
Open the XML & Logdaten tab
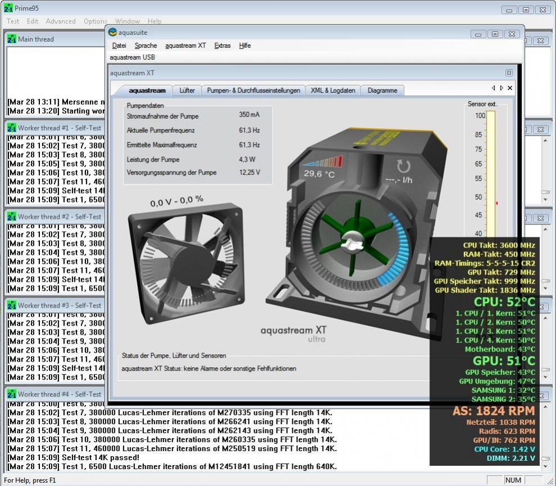click(x=333, y=91)
